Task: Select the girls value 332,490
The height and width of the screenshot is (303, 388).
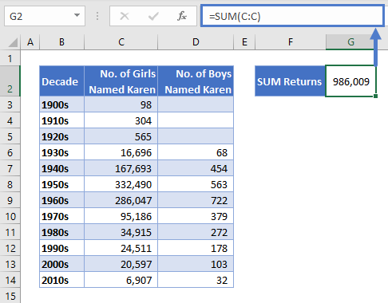Action: tap(121, 184)
